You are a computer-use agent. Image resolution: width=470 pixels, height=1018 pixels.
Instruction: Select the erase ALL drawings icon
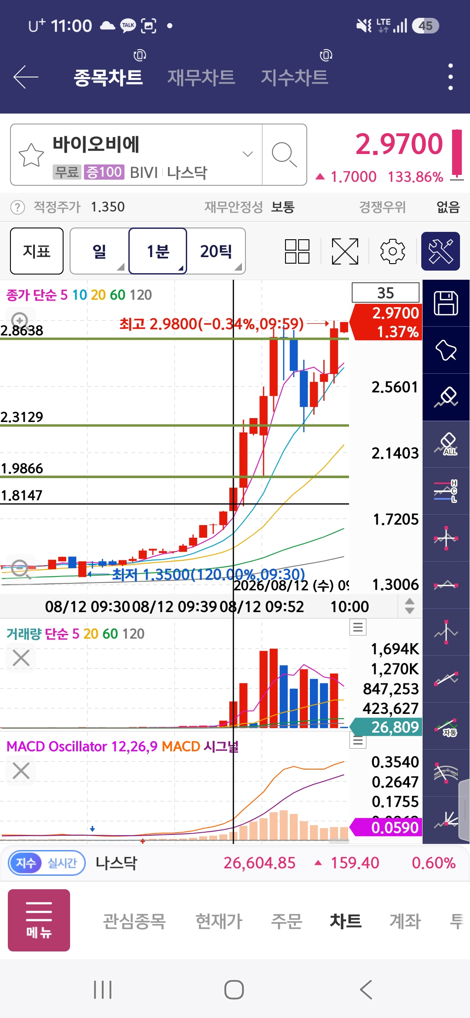pyautogui.click(x=446, y=444)
